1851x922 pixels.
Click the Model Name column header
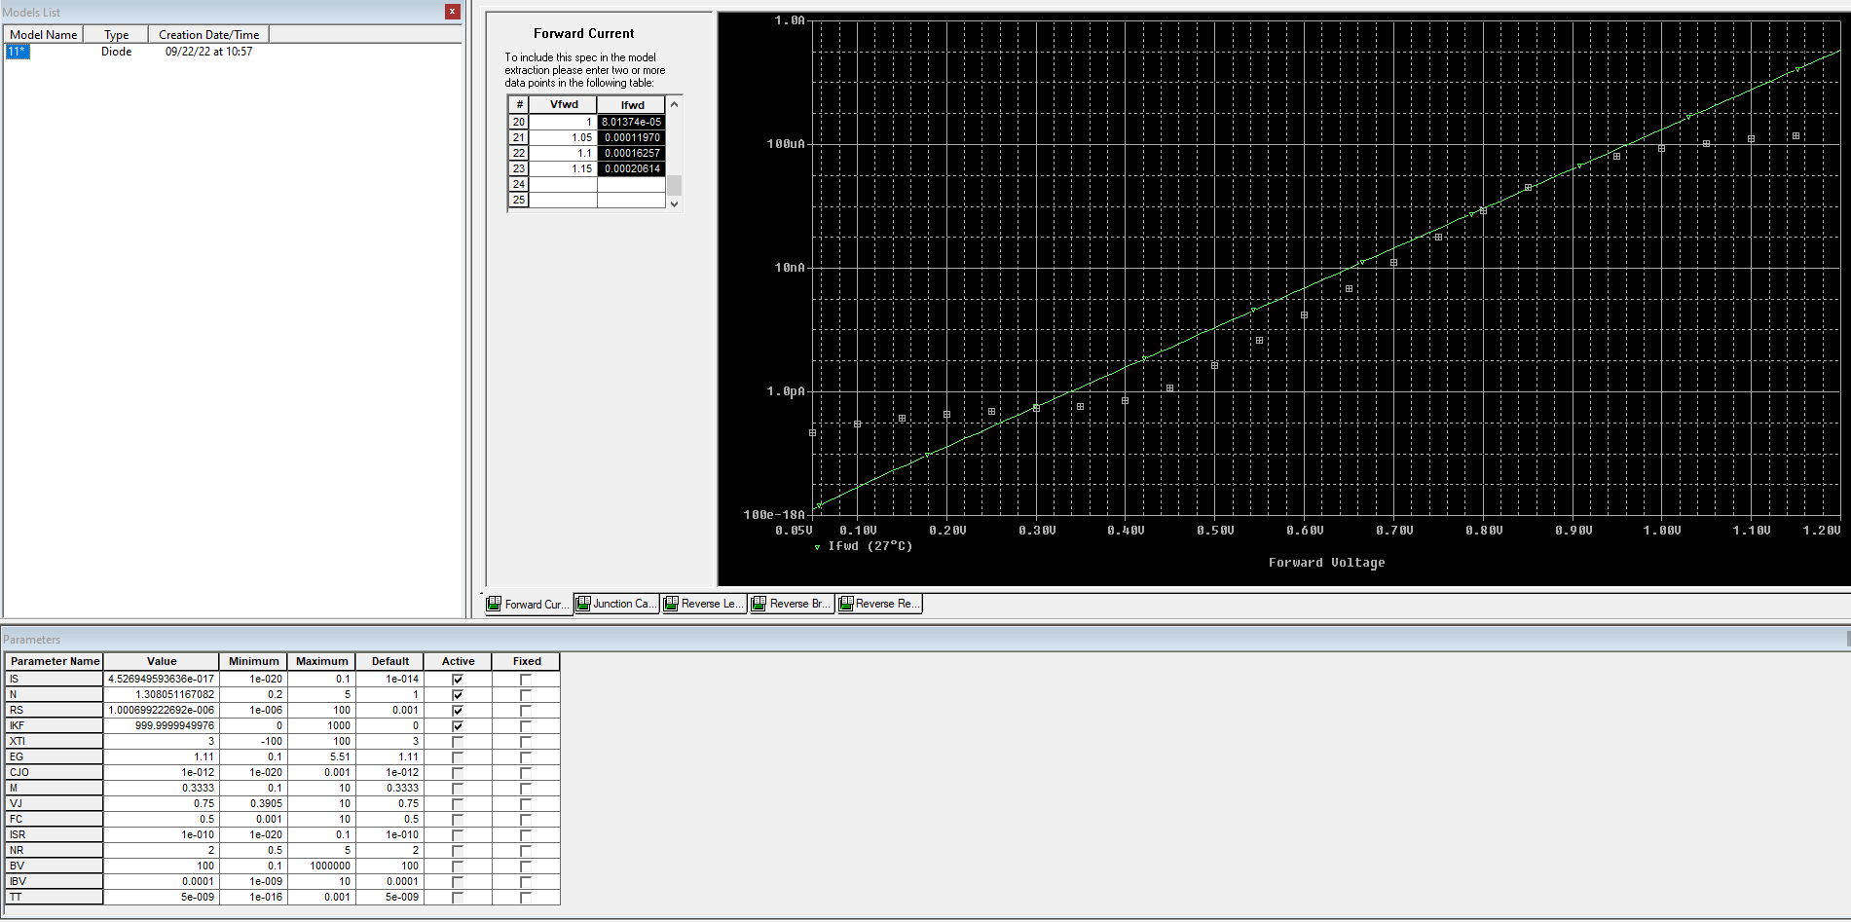coord(43,34)
